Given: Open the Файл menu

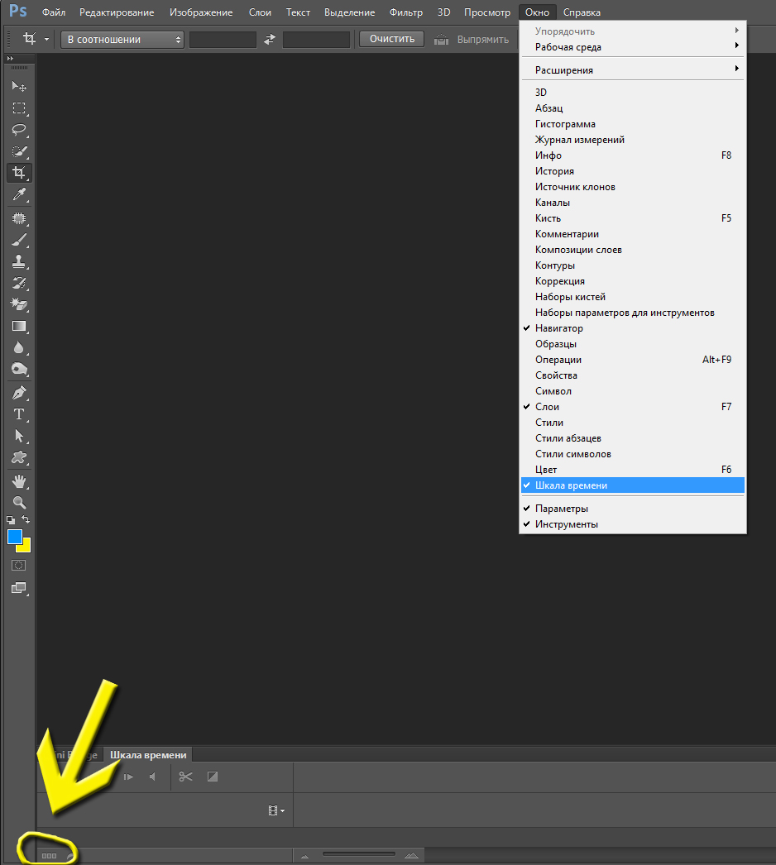Looking at the screenshot, I should click(54, 12).
